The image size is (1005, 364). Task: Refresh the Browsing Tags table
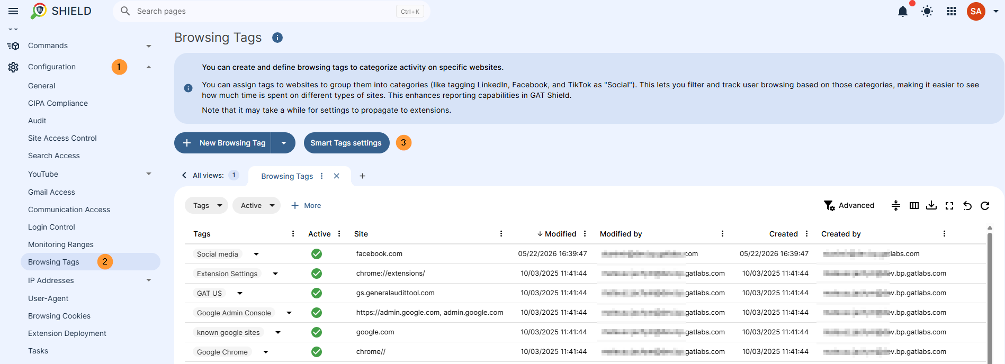tap(985, 206)
